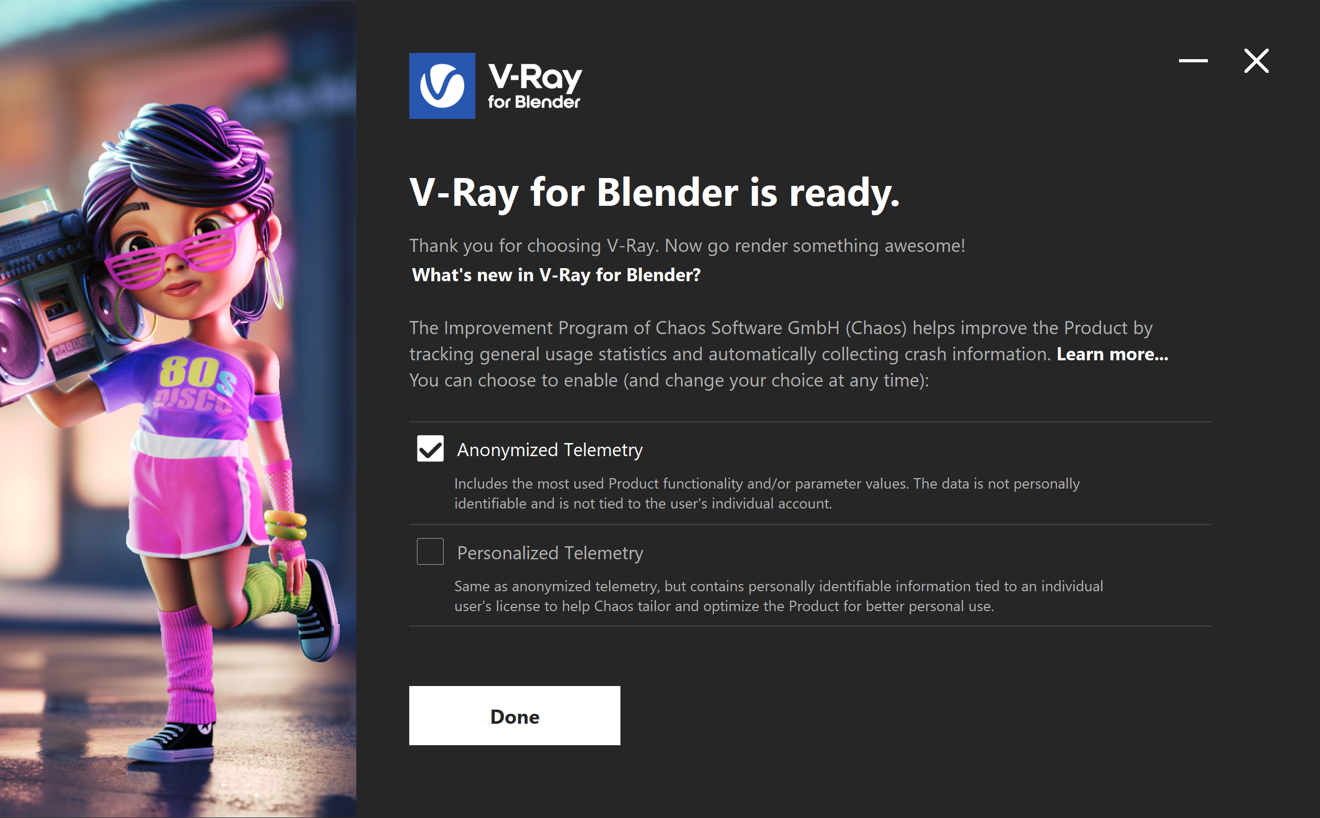Uncheck the Anonymized Telemetry checkbox
The height and width of the screenshot is (818, 1320).
[430, 448]
